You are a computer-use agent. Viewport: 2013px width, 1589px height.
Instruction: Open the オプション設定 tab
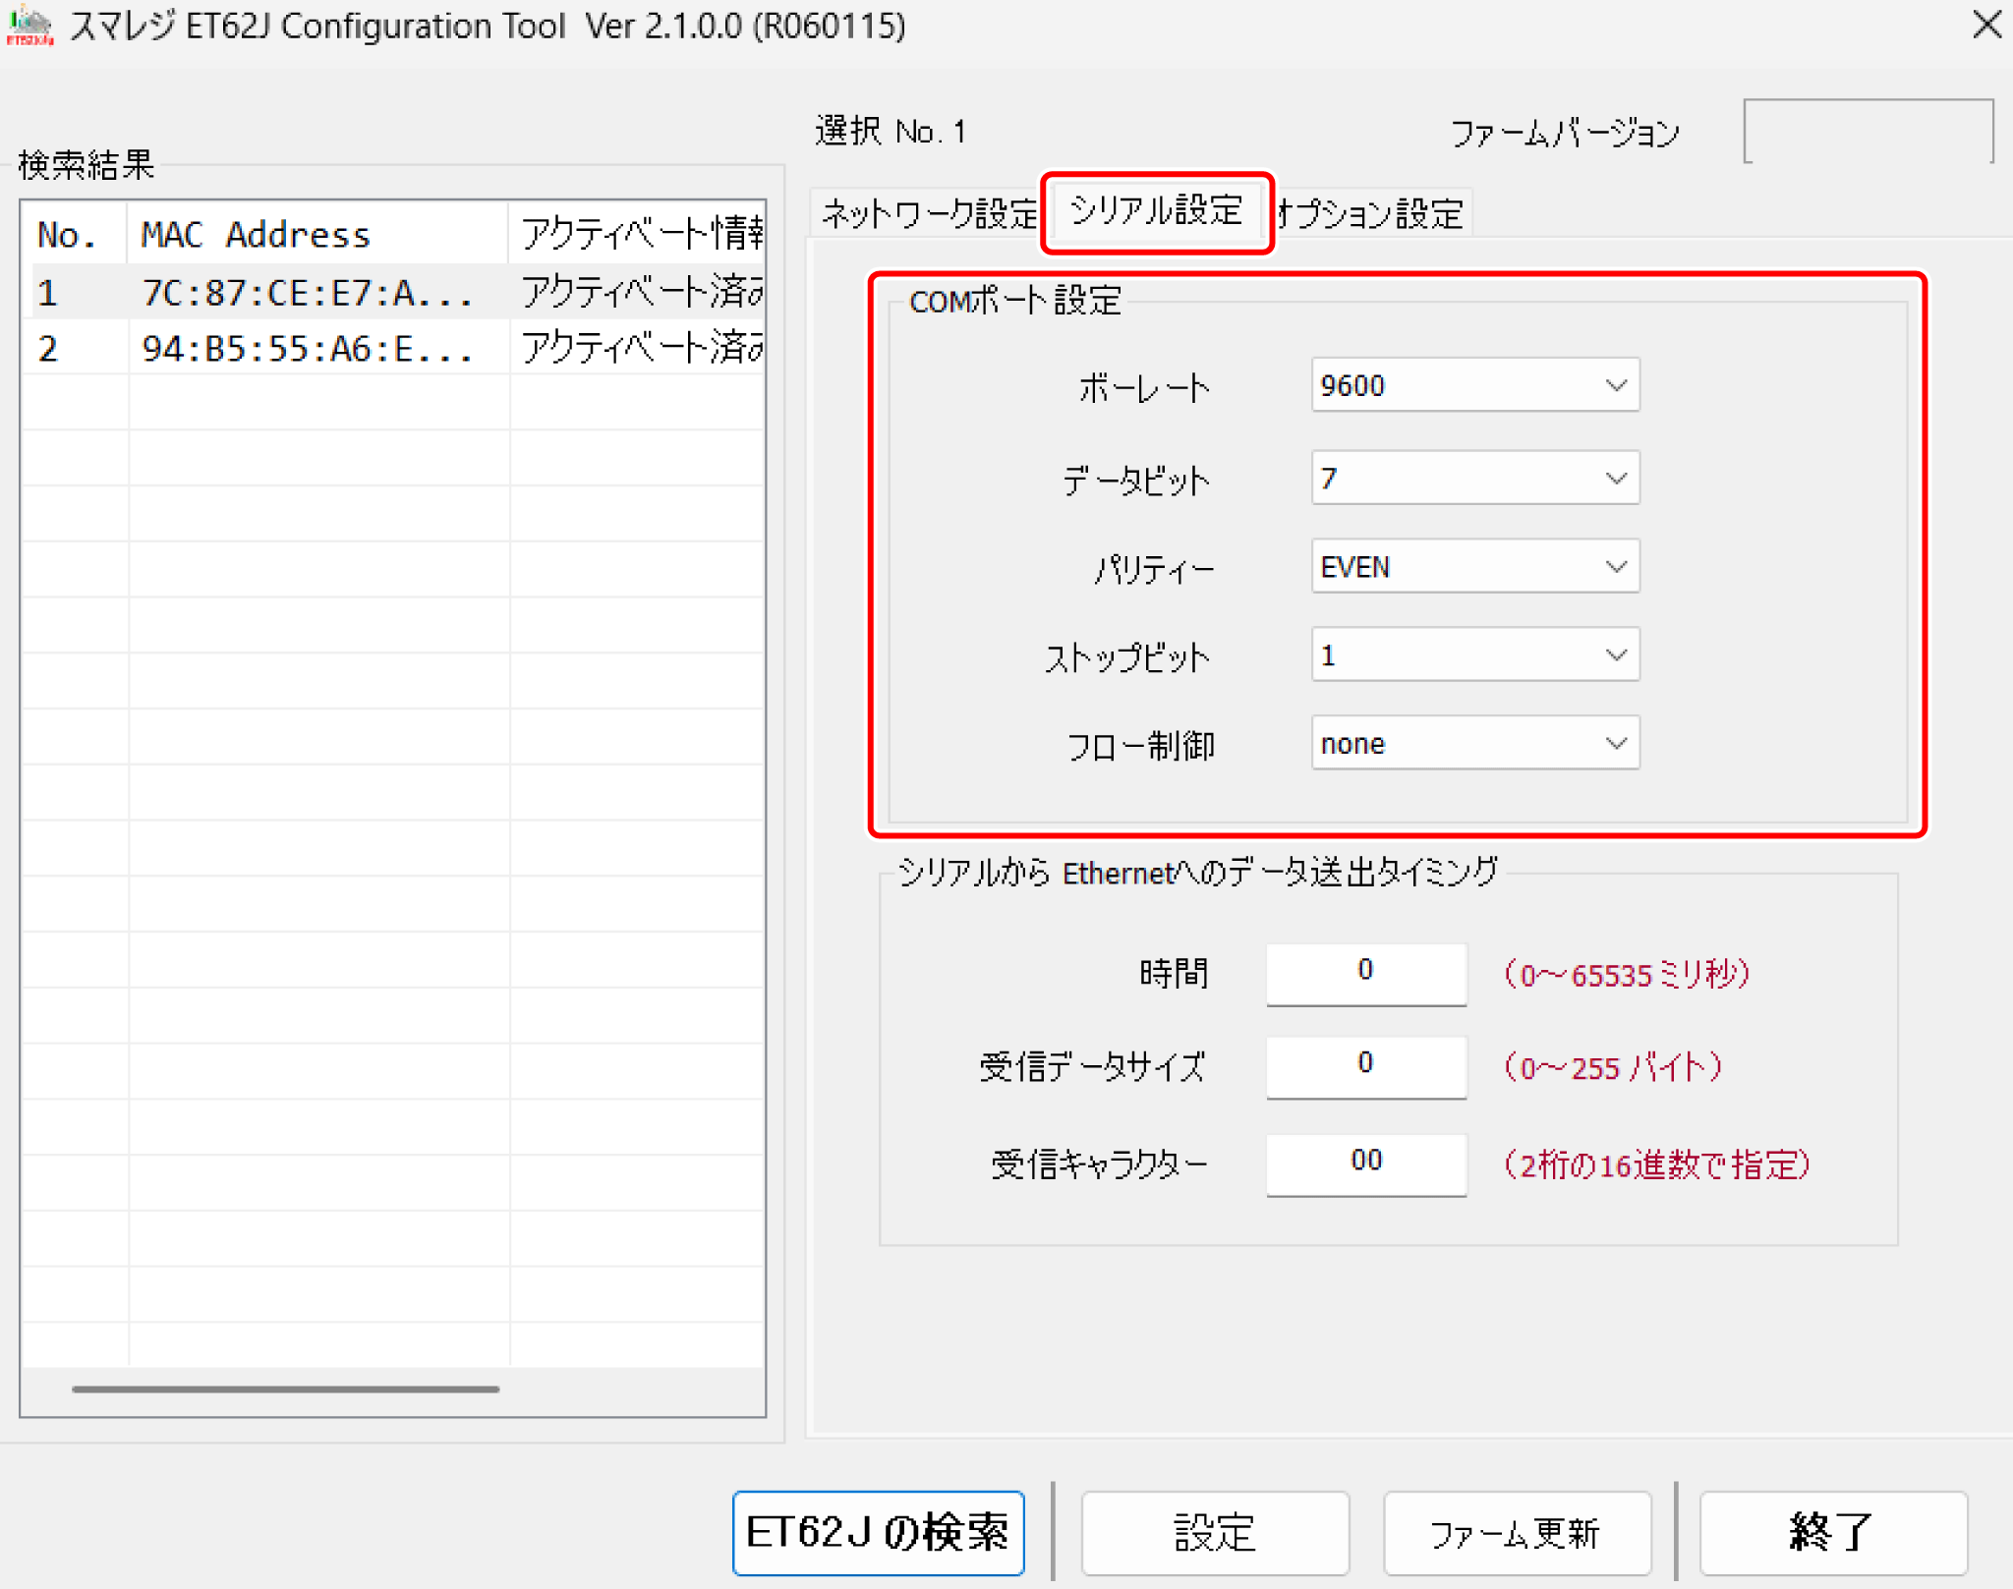1372,213
